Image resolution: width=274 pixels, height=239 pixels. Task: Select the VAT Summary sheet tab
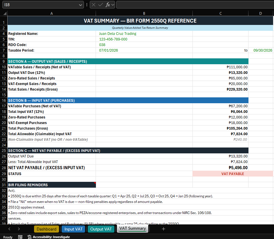(x=133, y=228)
